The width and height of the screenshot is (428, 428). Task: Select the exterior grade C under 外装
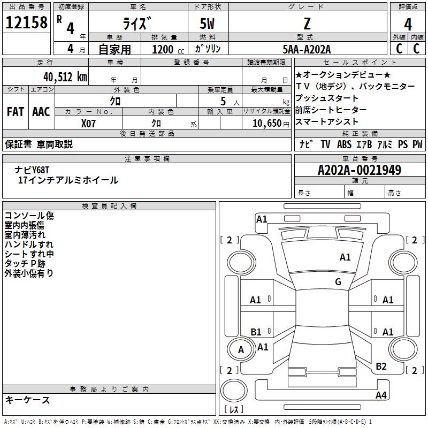(399, 49)
